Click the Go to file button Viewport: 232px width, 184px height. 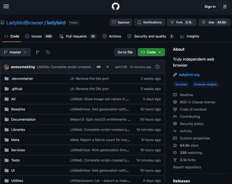click(x=125, y=52)
